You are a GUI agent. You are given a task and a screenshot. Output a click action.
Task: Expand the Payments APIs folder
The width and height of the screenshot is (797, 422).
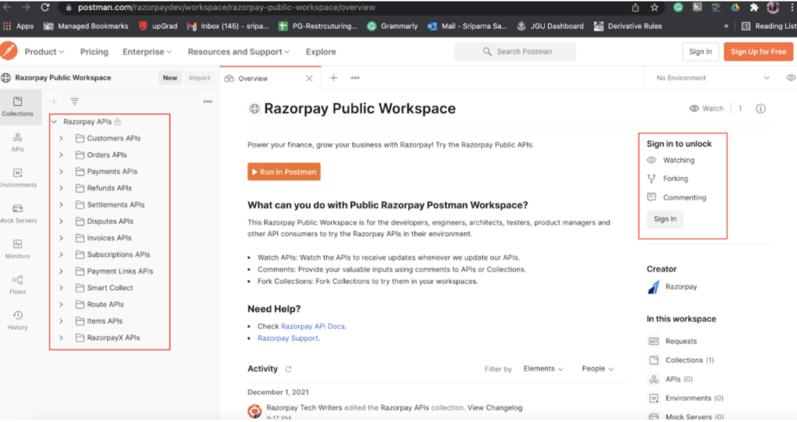(x=61, y=172)
